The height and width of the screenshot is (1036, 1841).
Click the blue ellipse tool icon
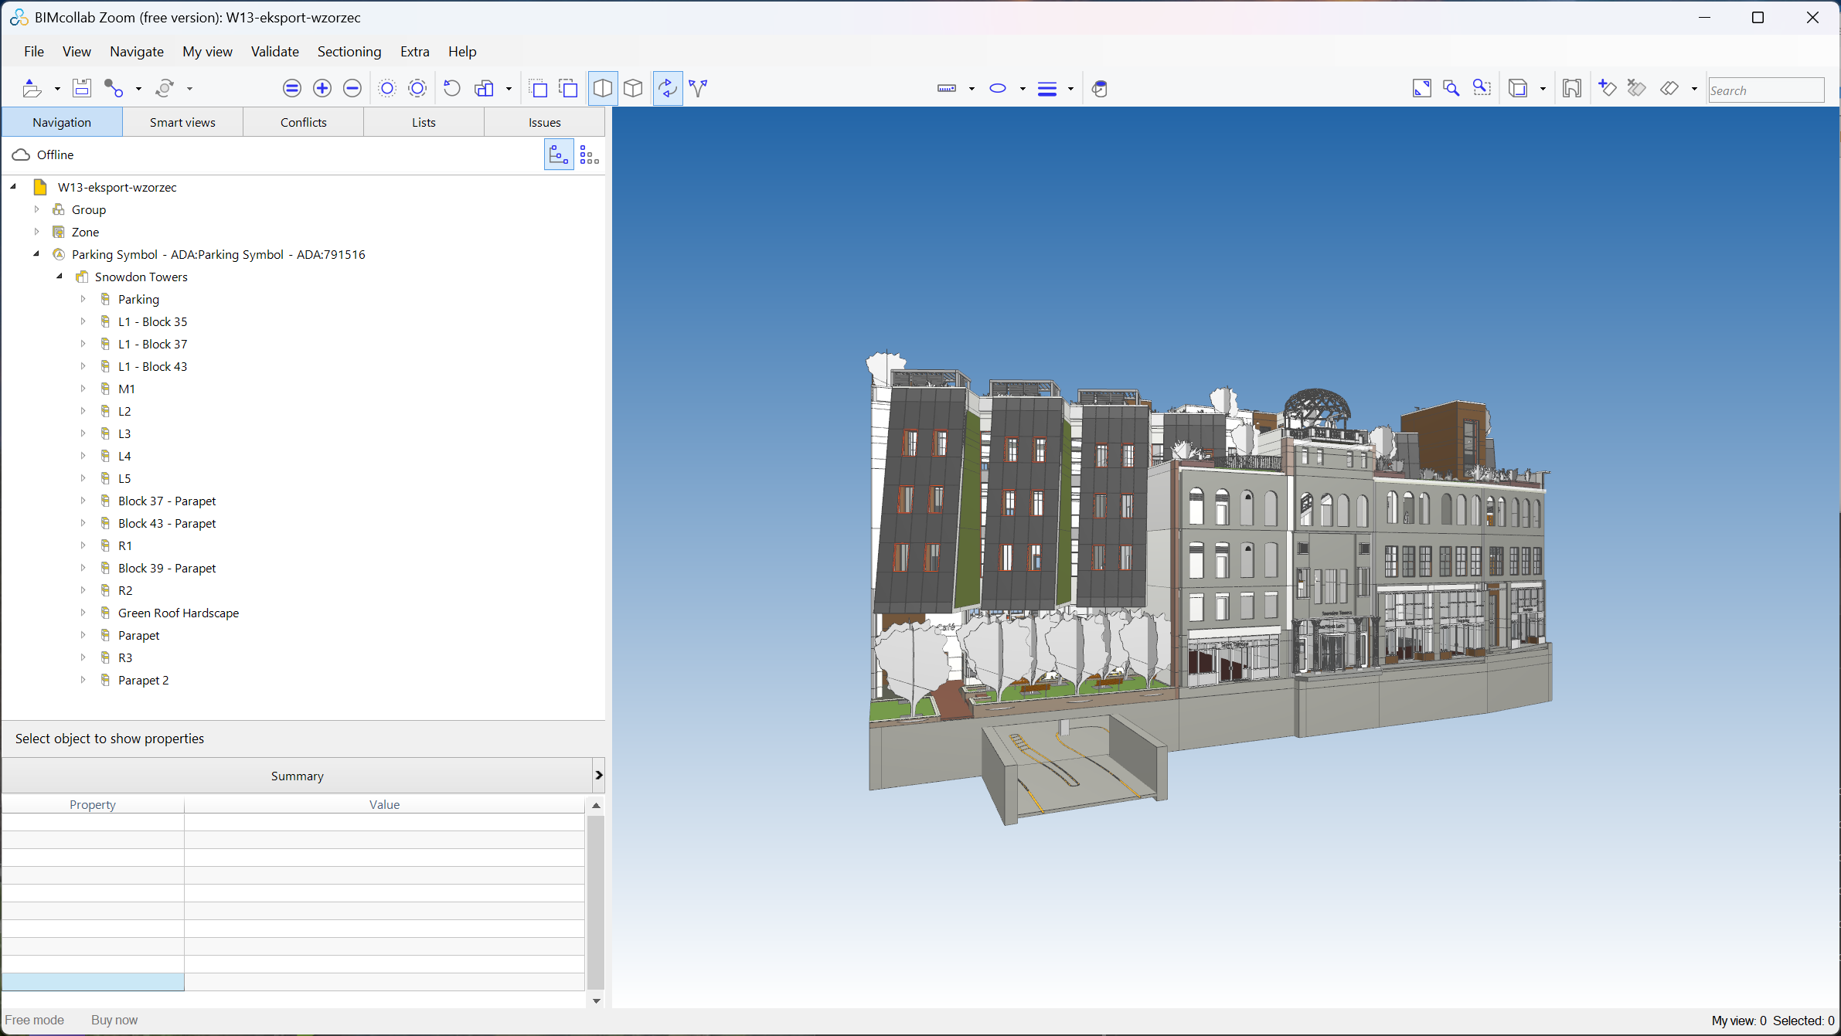click(x=998, y=89)
